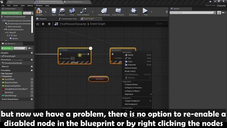Click the Search Details field
Image resolution: width=227 pixels, height=128 pixels.
coord(193,13)
